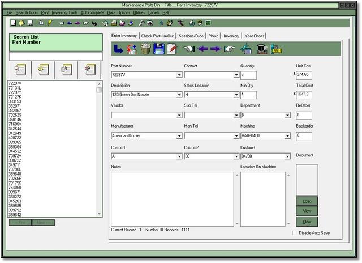The height and width of the screenshot is (263, 362).
Task: Click the add new record icon with plus
Action: pyautogui.click(x=132, y=49)
